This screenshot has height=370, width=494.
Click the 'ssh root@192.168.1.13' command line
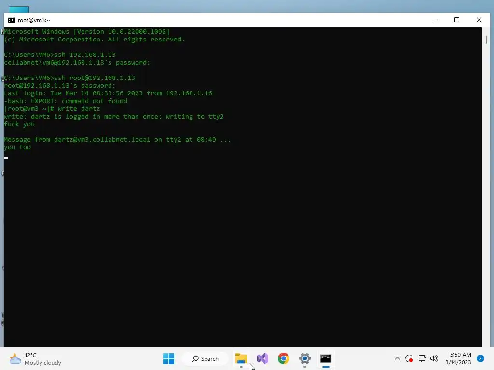click(x=69, y=78)
